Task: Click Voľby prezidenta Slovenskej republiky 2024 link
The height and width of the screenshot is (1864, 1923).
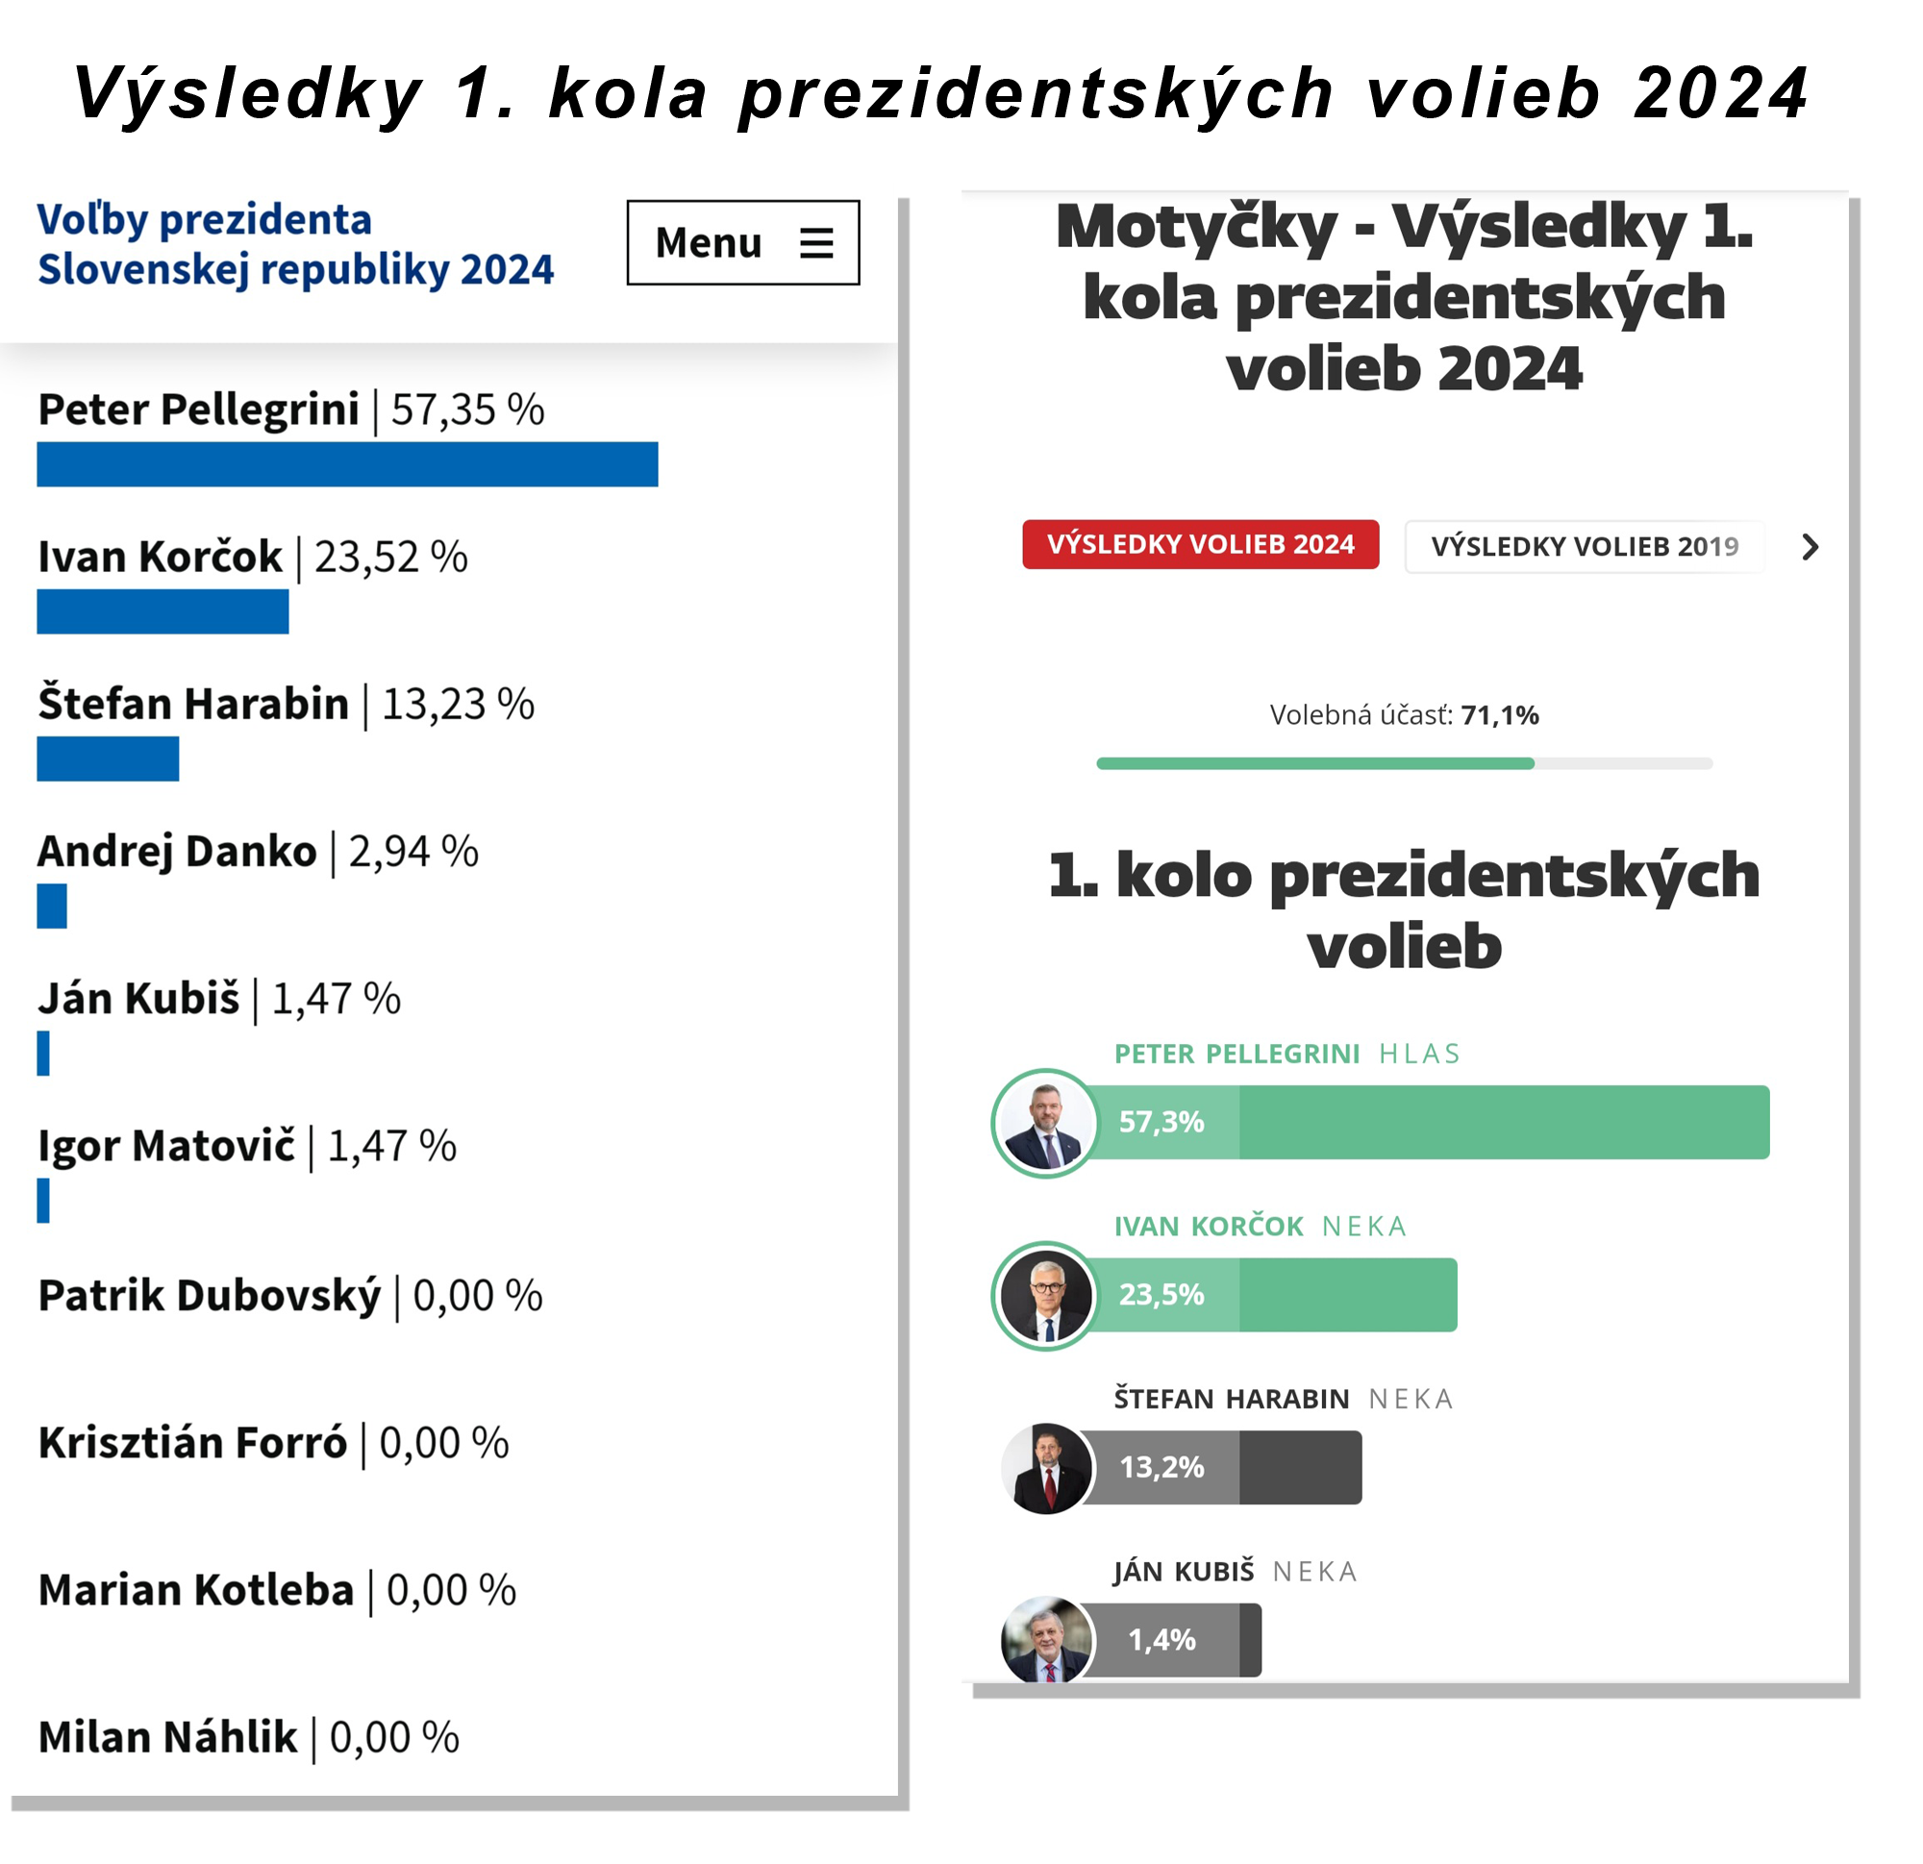Action: (295, 244)
